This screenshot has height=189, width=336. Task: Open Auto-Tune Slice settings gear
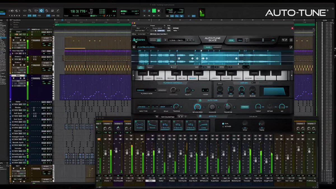tap(291, 40)
